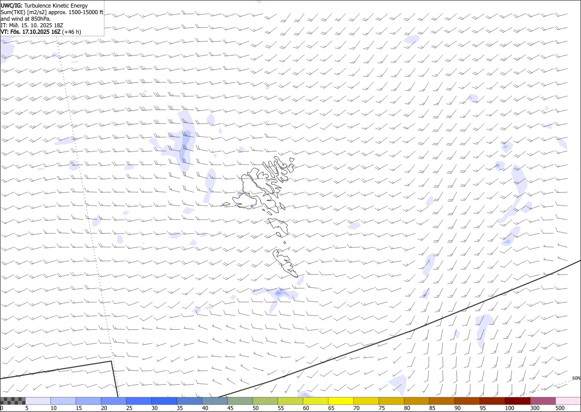The width and height of the screenshot is (581, 412).
Task: Select the "and wind at 850hPa." text
Action: (26, 19)
